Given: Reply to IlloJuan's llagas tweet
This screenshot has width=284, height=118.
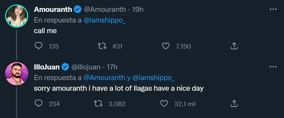Looking at the screenshot, I should tap(39, 104).
